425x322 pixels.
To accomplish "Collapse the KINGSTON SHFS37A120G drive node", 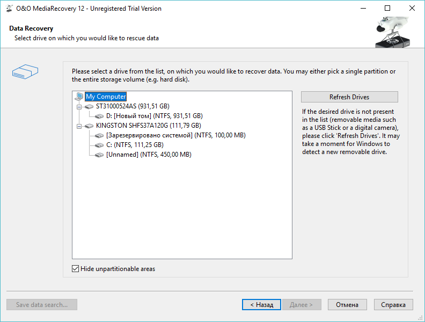I will coord(79,126).
